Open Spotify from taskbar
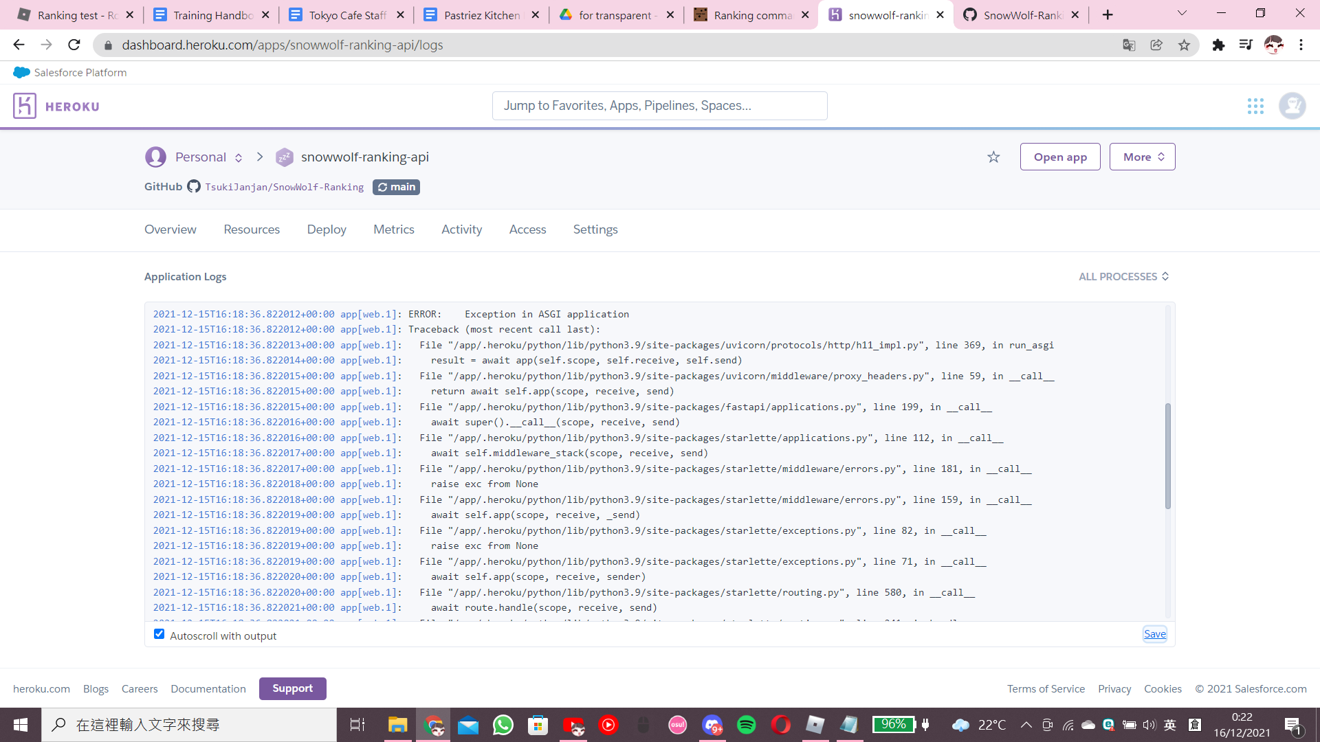 747,725
